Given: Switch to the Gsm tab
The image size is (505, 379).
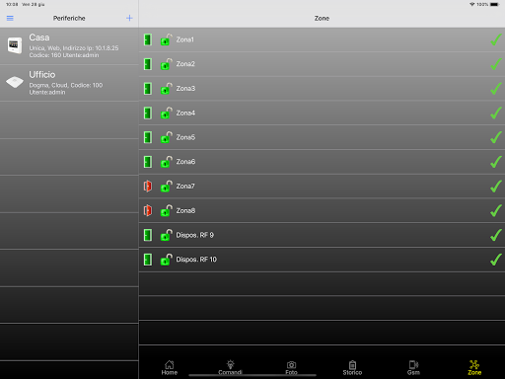Looking at the screenshot, I should pyautogui.click(x=413, y=367).
